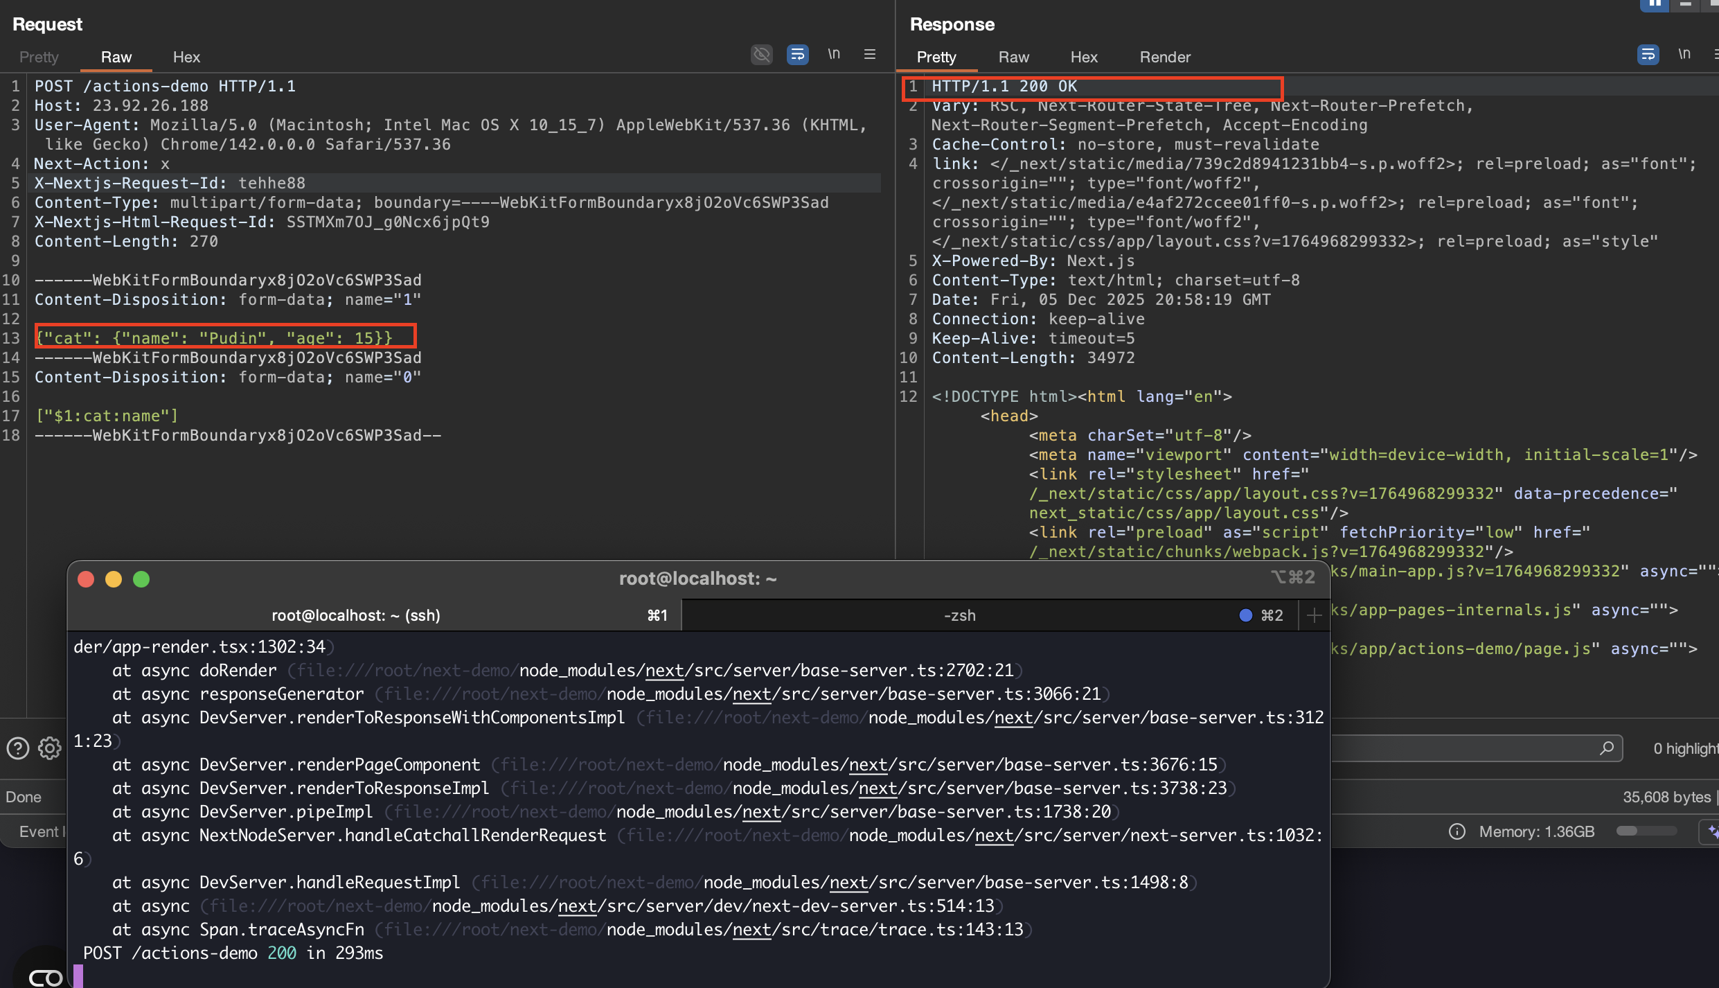Image resolution: width=1719 pixels, height=988 pixels.
Task: Toggle non-printable \n characters in Request
Action: tap(834, 54)
